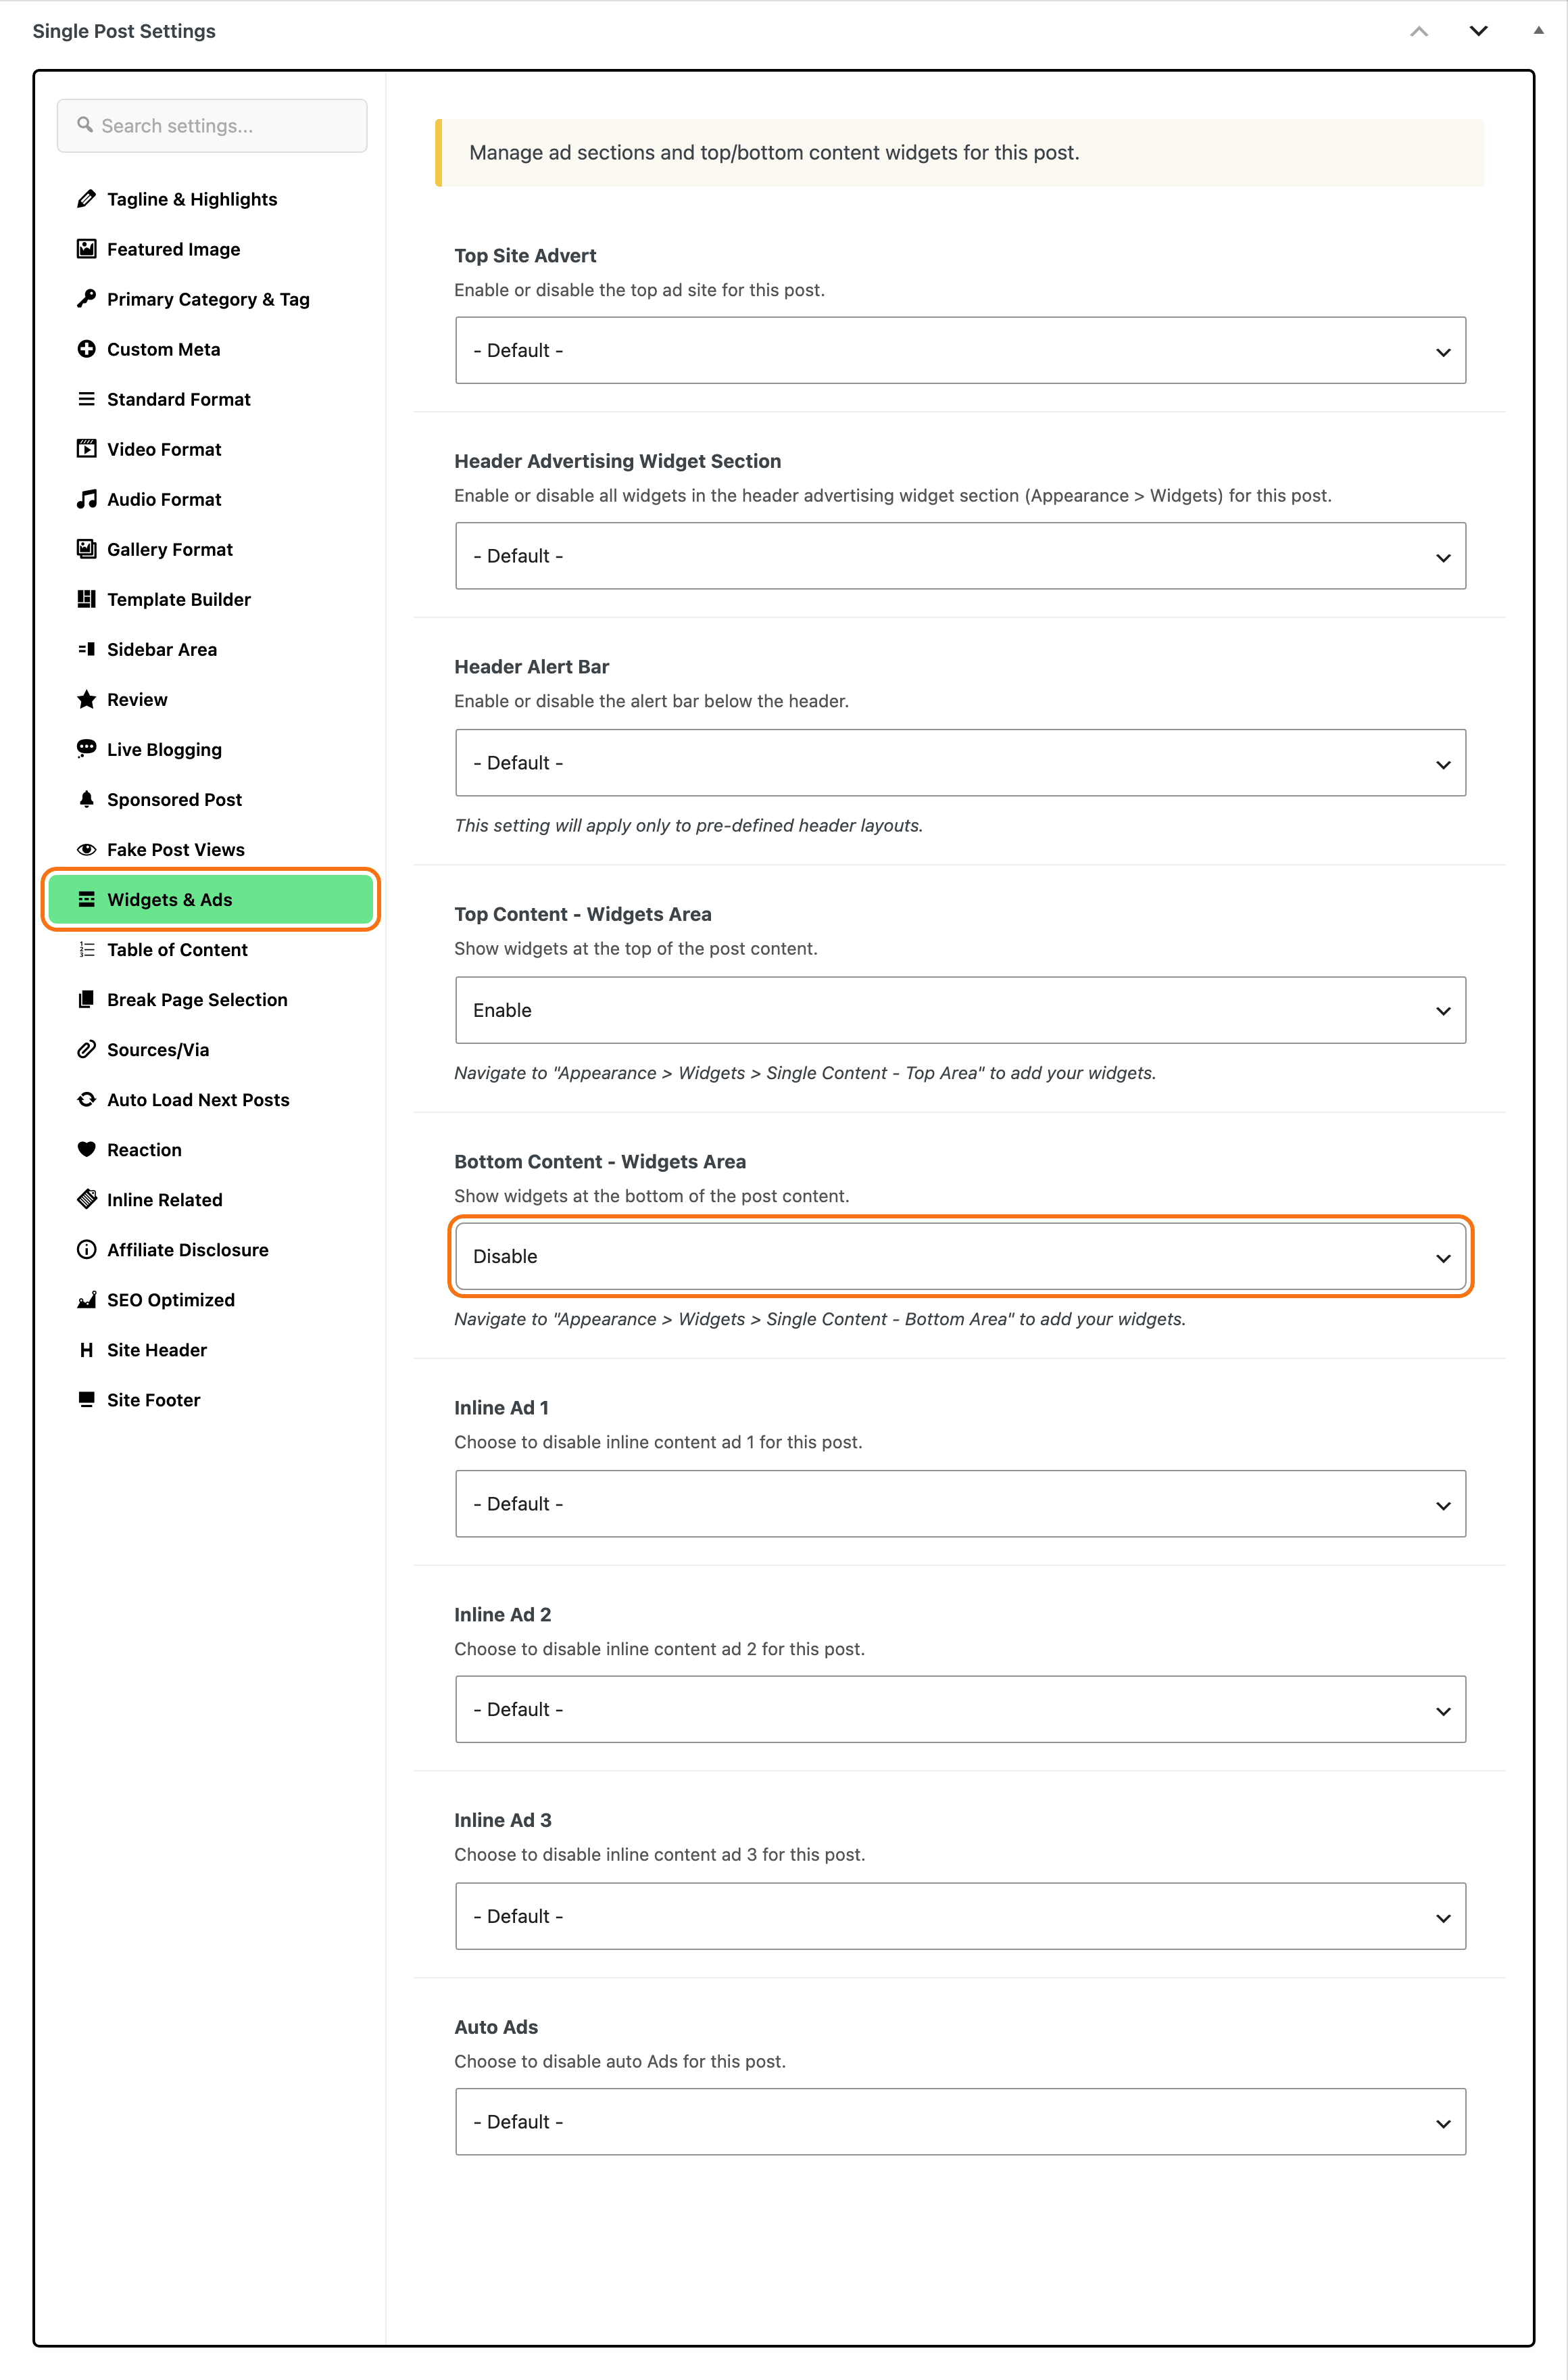Click the info circle icon for Affiliate Disclosure

(87, 1249)
